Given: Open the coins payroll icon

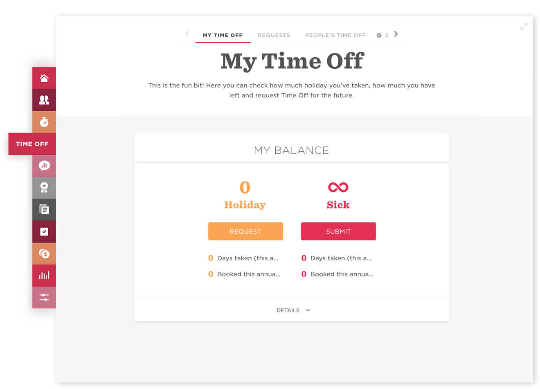Looking at the screenshot, I should point(44,254).
